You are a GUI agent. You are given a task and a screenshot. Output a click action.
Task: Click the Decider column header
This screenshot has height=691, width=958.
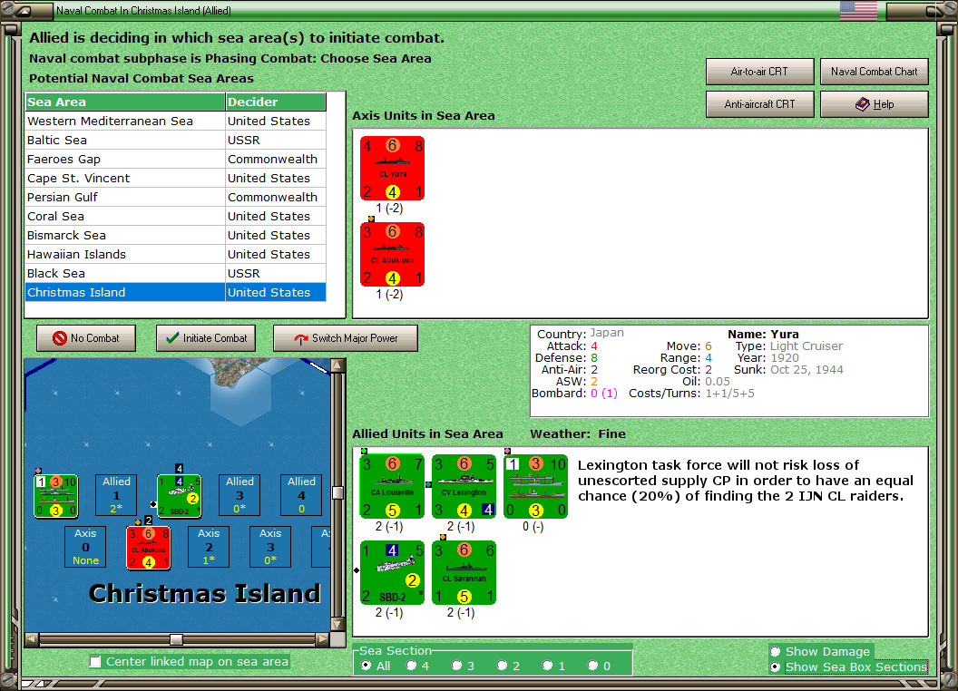click(x=276, y=102)
